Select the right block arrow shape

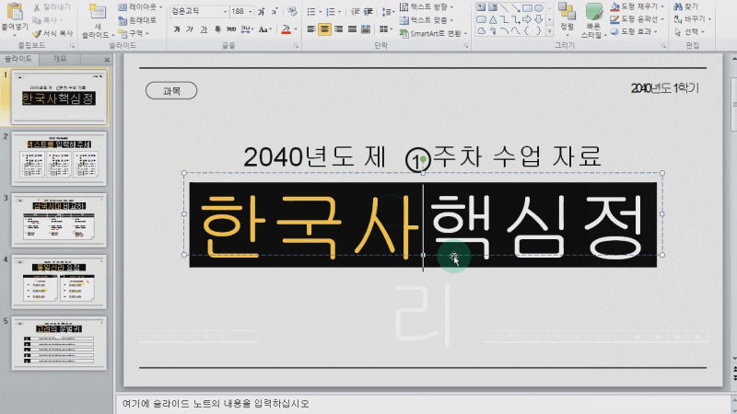[x=527, y=19]
